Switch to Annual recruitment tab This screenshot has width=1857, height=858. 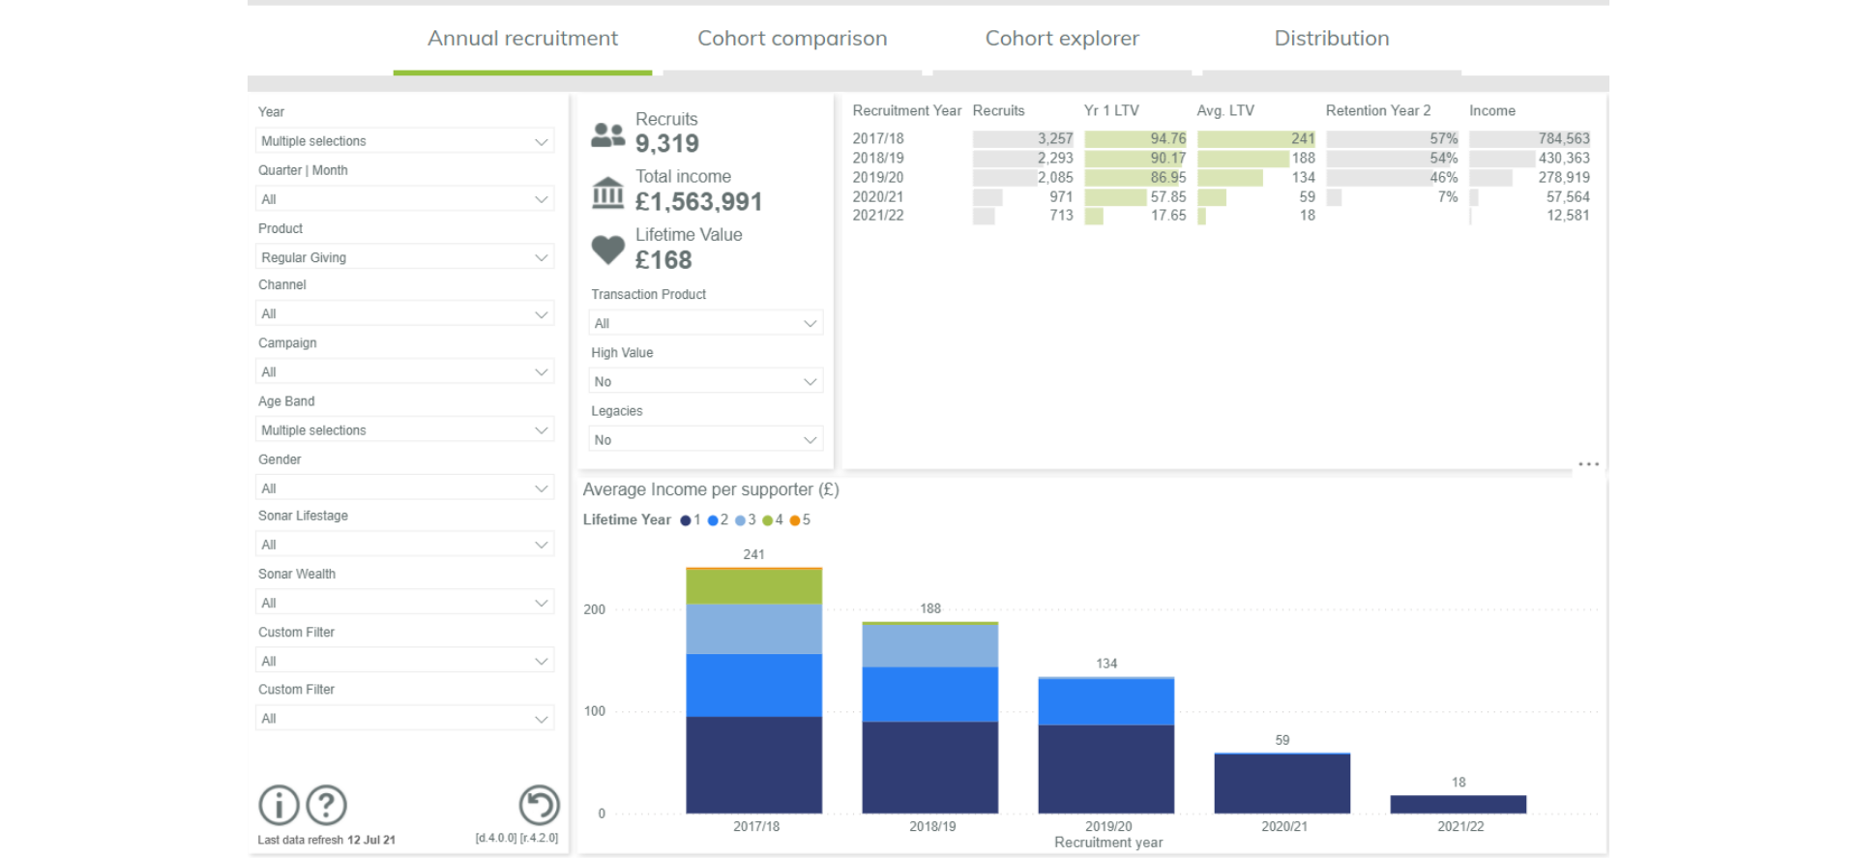(522, 39)
